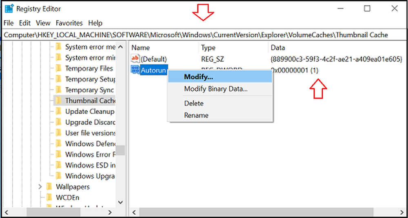Open the Edit menu
Screen dimensions: 408x218
coord(25,23)
